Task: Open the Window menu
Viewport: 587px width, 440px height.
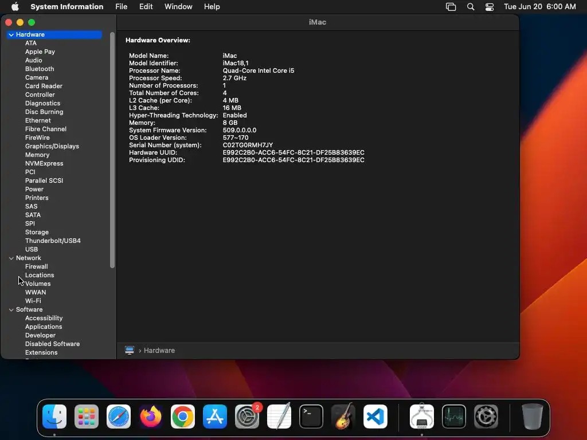Action: pos(178,7)
